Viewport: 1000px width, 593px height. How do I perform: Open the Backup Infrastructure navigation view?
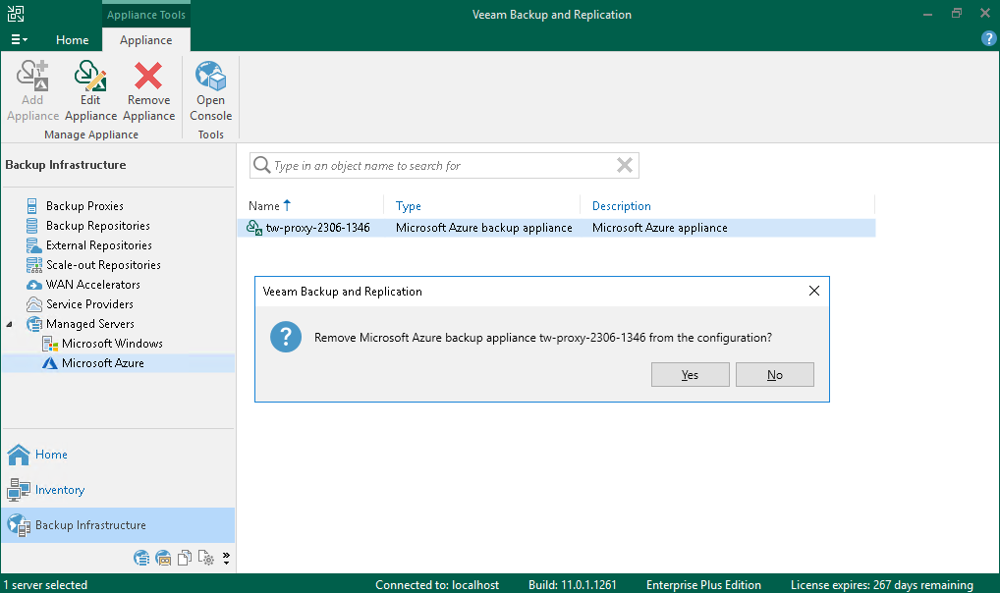coord(118,525)
